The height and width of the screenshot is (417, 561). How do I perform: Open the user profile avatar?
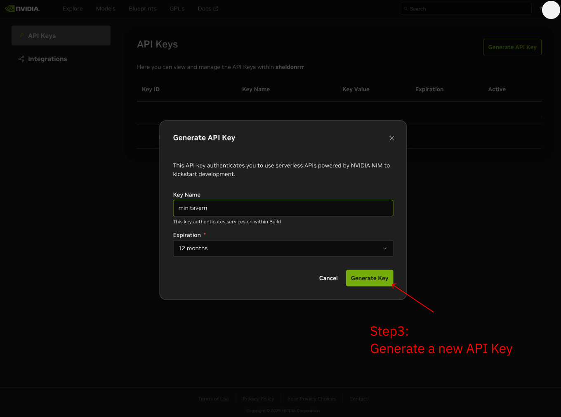[551, 10]
